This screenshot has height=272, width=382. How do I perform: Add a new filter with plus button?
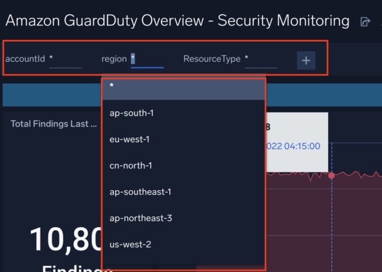pos(306,60)
